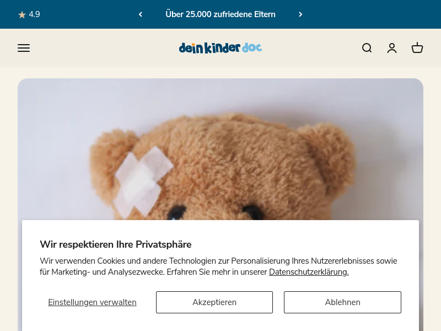The width and height of the screenshot is (441, 331).
Task: Open the search magnifier icon
Action: pyautogui.click(x=367, y=48)
